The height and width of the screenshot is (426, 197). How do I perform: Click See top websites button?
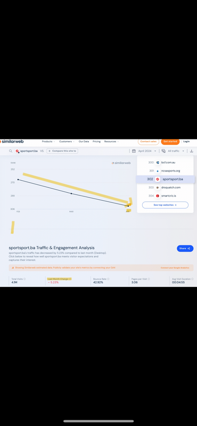click(x=165, y=205)
